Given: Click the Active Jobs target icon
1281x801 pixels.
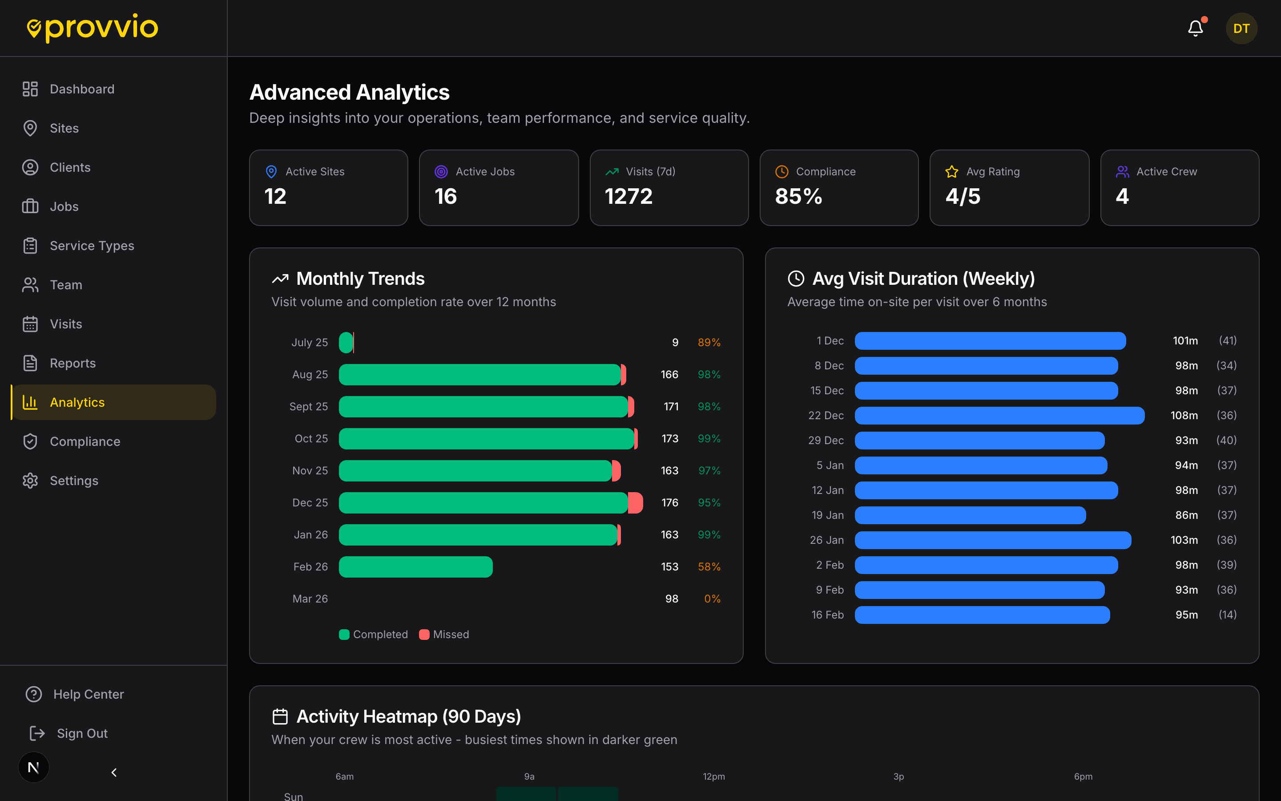Looking at the screenshot, I should coord(442,171).
